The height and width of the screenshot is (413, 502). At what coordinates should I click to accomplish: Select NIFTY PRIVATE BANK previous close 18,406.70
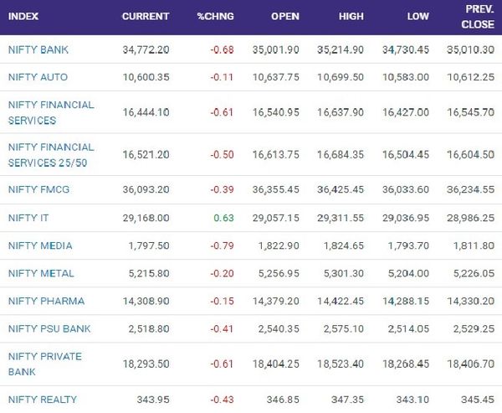pyautogui.click(x=470, y=364)
